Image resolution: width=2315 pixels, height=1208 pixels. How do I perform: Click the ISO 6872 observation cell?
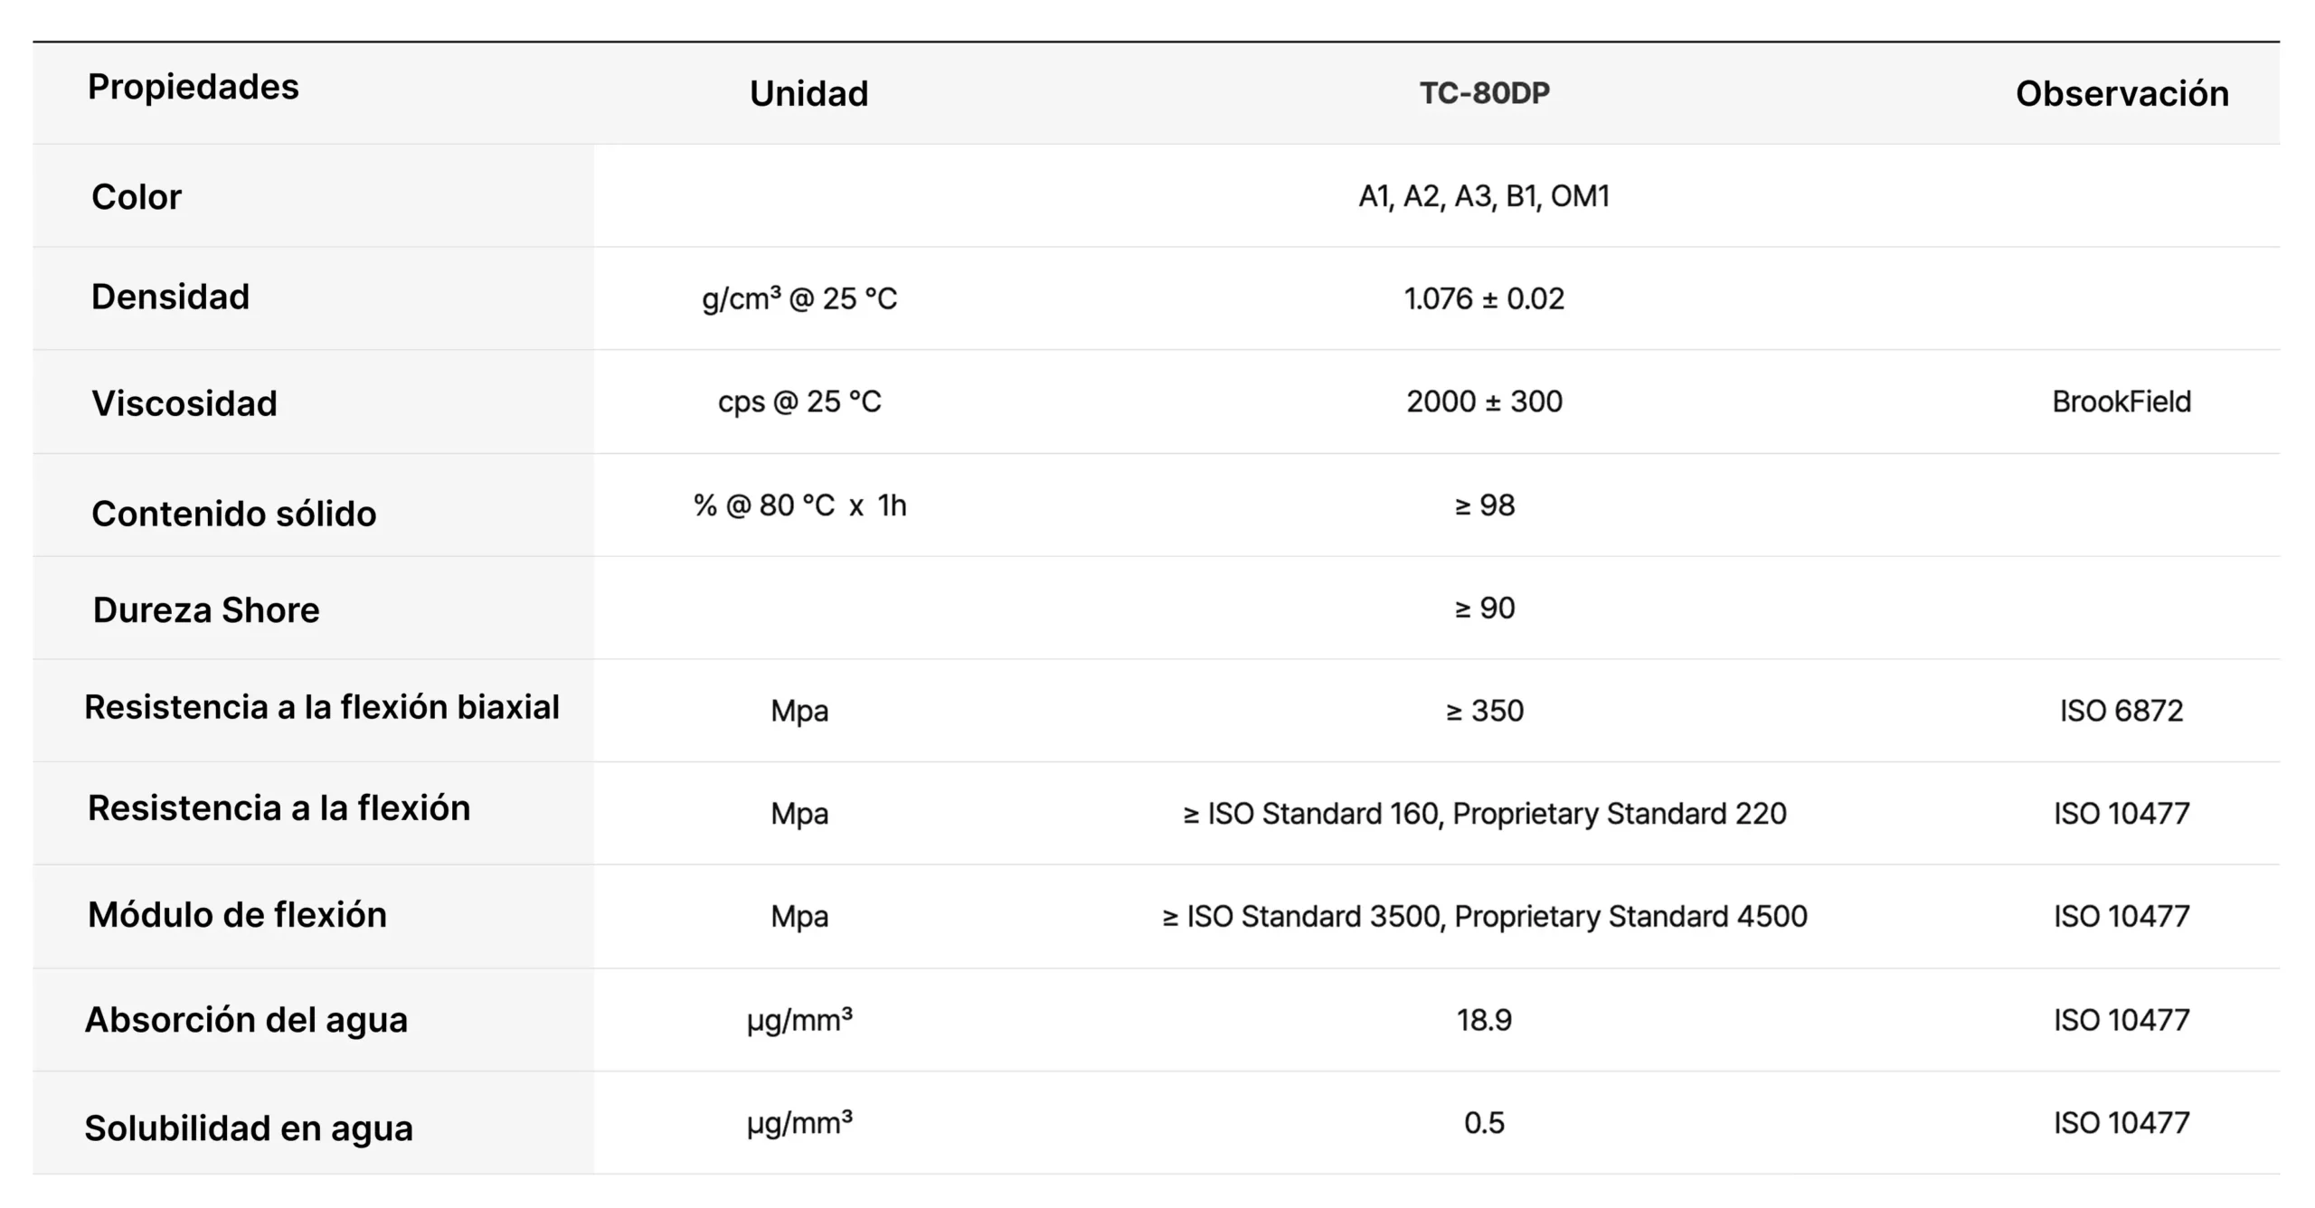2121,711
